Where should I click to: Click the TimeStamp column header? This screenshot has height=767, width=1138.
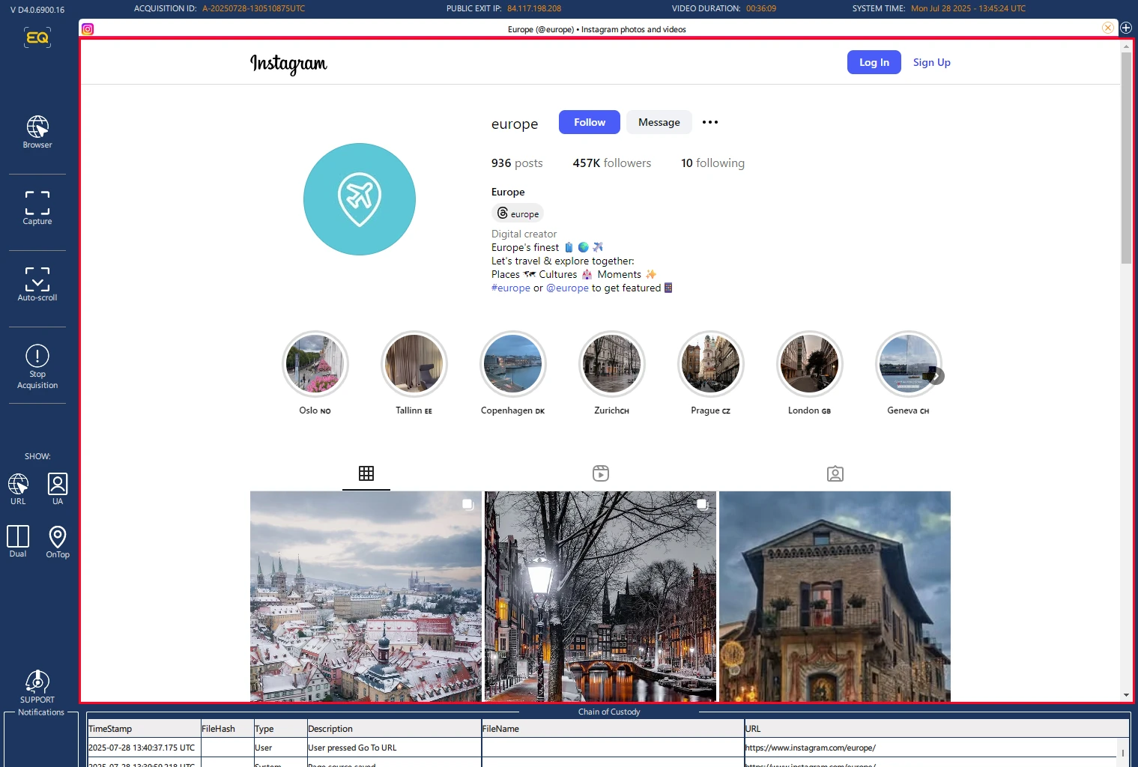pyautogui.click(x=144, y=729)
